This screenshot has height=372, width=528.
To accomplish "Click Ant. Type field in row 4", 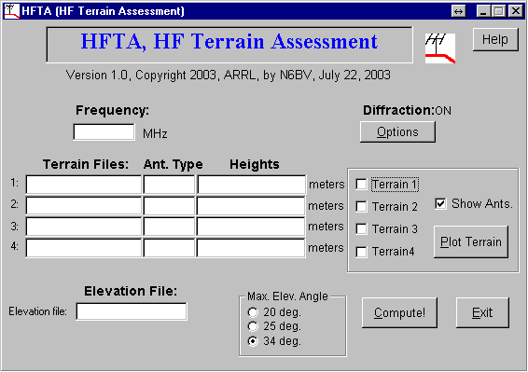I will pyautogui.click(x=170, y=247).
